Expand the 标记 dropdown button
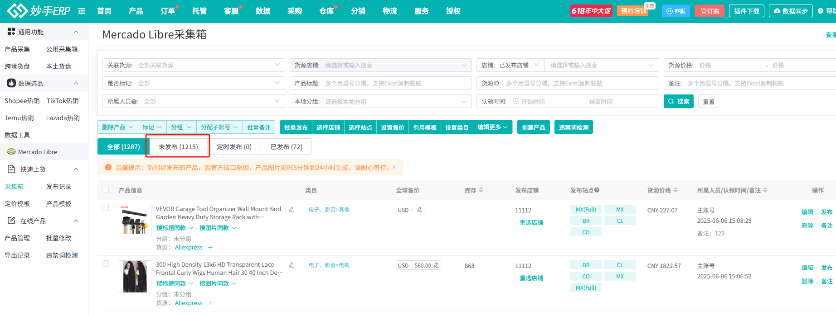The image size is (836, 315). pyautogui.click(x=152, y=127)
